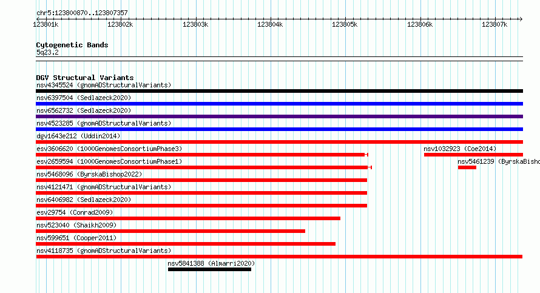Click the nsv5468096 (ByrskaBishop2022) label
540x293 pixels.
click(x=89, y=174)
